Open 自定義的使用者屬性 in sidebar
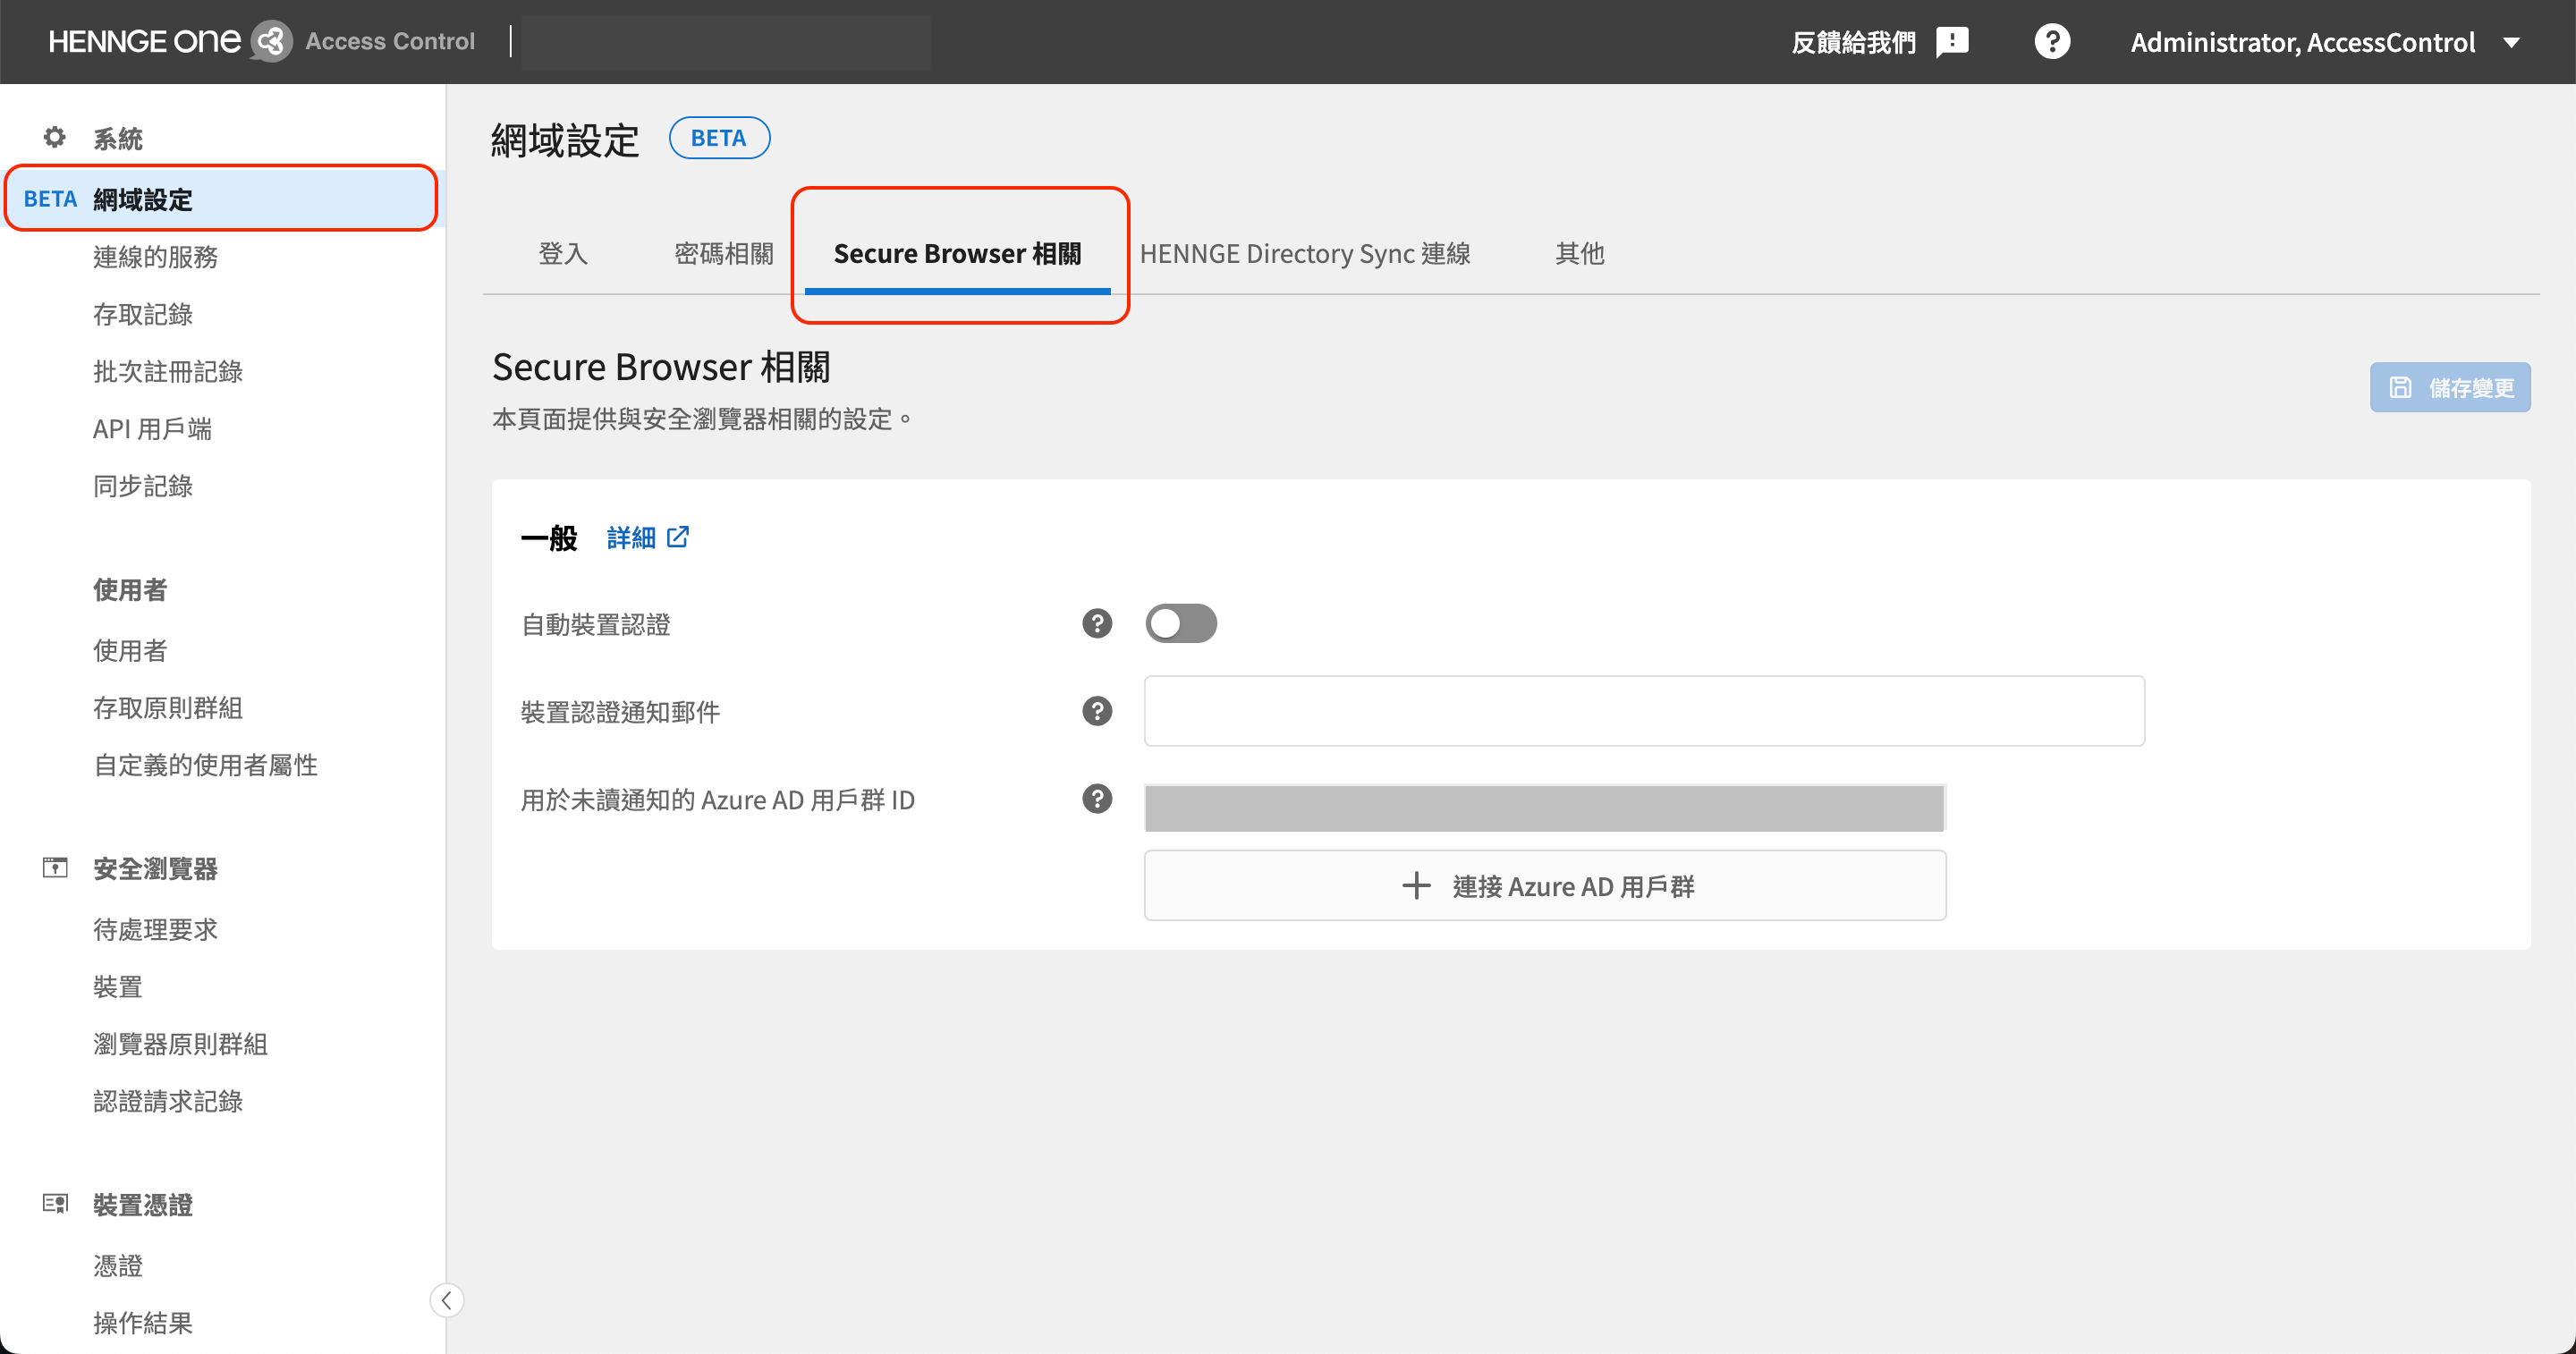Image resolution: width=2576 pixels, height=1354 pixels. (206, 765)
